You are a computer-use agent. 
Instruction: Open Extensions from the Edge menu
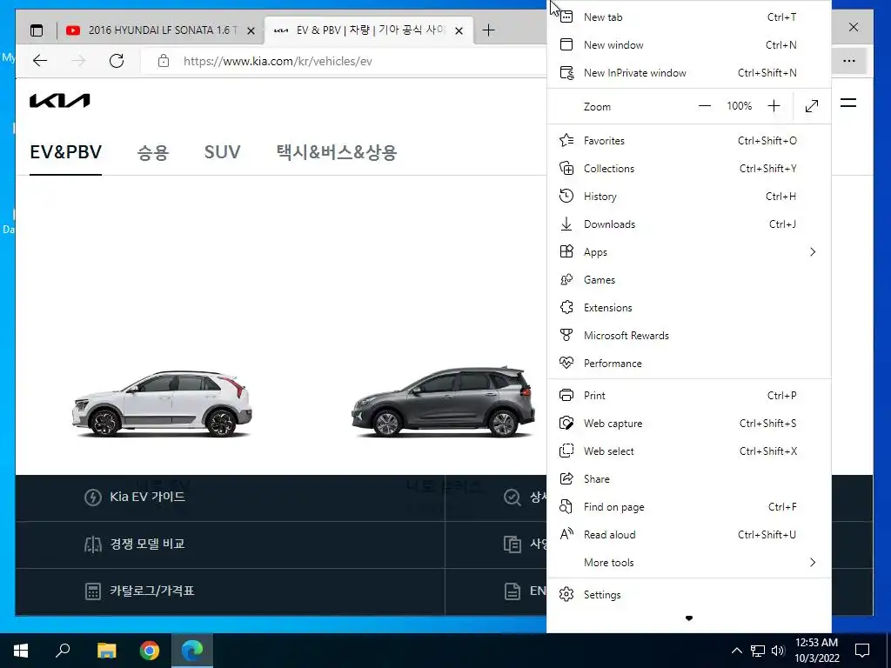[x=689, y=307]
